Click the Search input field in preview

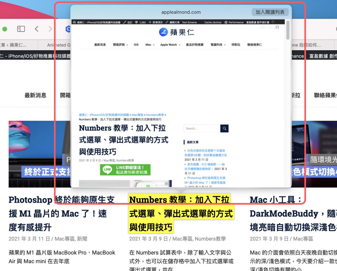202,129
